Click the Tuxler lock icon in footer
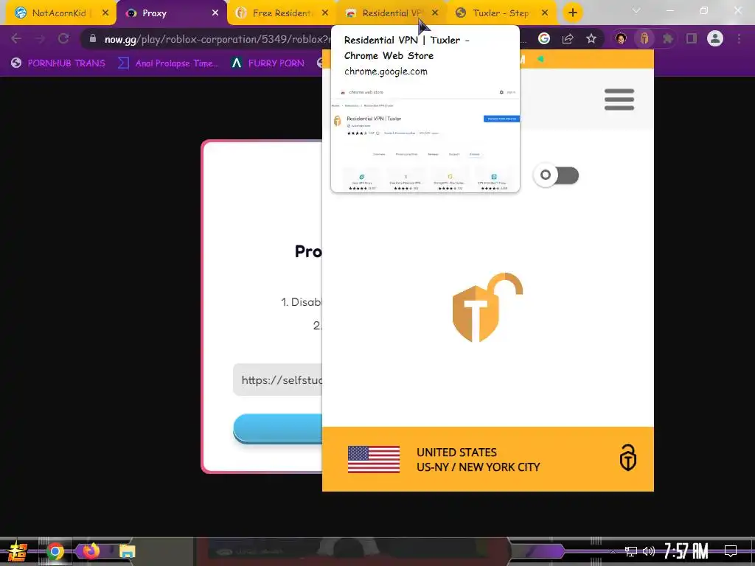Image resolution: width=755 pixels, height=566 pixels. pyautogui.click(x=628, y=457)
